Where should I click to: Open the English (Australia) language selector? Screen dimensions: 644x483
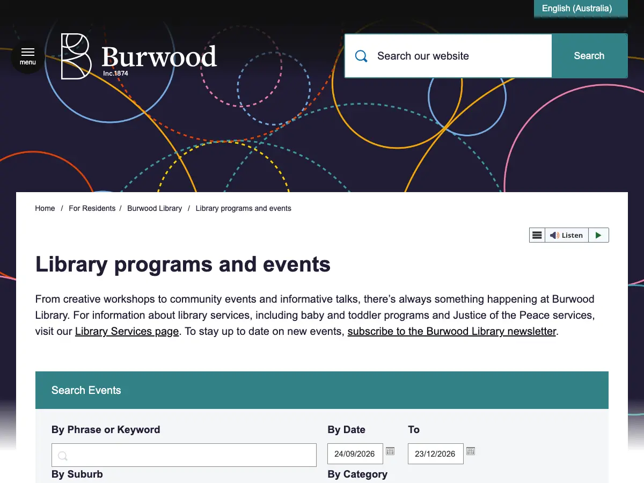pyautogui.click(x=581, y=9)
